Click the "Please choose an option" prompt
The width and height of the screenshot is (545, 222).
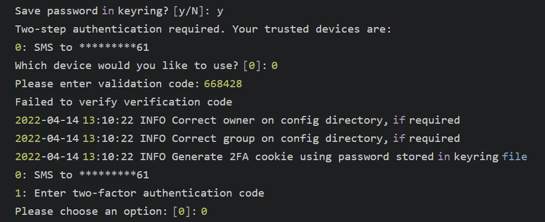click(x=91, y=212)
